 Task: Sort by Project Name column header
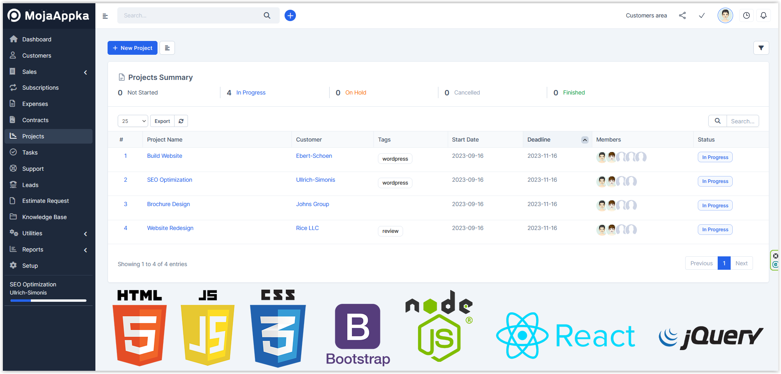(x=164, y=140)
